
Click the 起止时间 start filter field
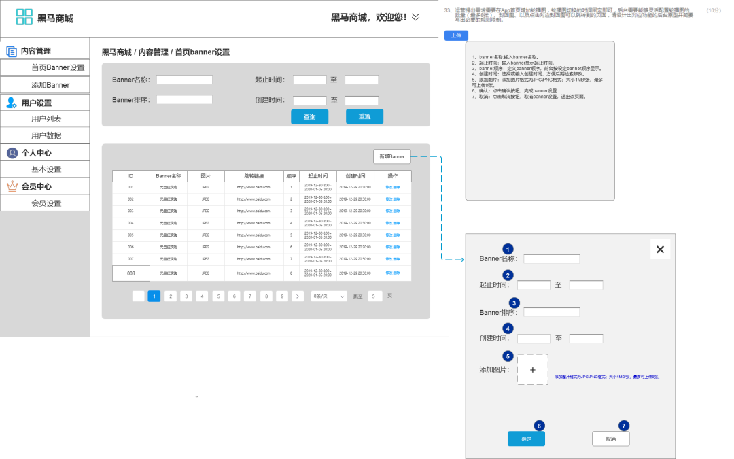310,80
